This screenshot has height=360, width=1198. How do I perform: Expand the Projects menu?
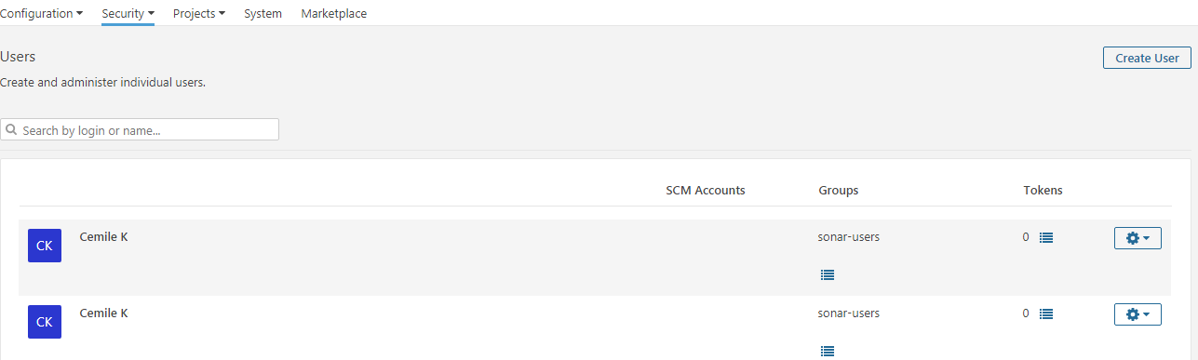tap(199, 14)
